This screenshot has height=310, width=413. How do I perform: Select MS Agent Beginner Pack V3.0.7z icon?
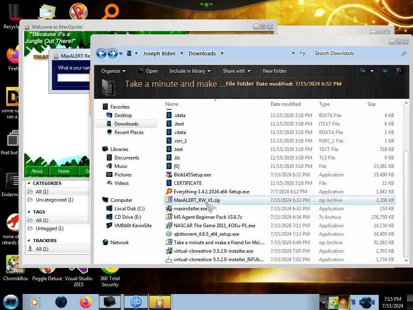(x=169, y=217)
